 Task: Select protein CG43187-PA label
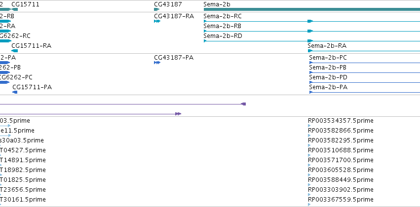point(174,58)
